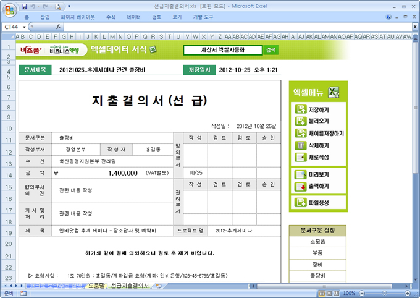This screenshot has height=298, width=420.
Task: Select the Page Layout view button in status bar
Action: [x=329, y=293]
